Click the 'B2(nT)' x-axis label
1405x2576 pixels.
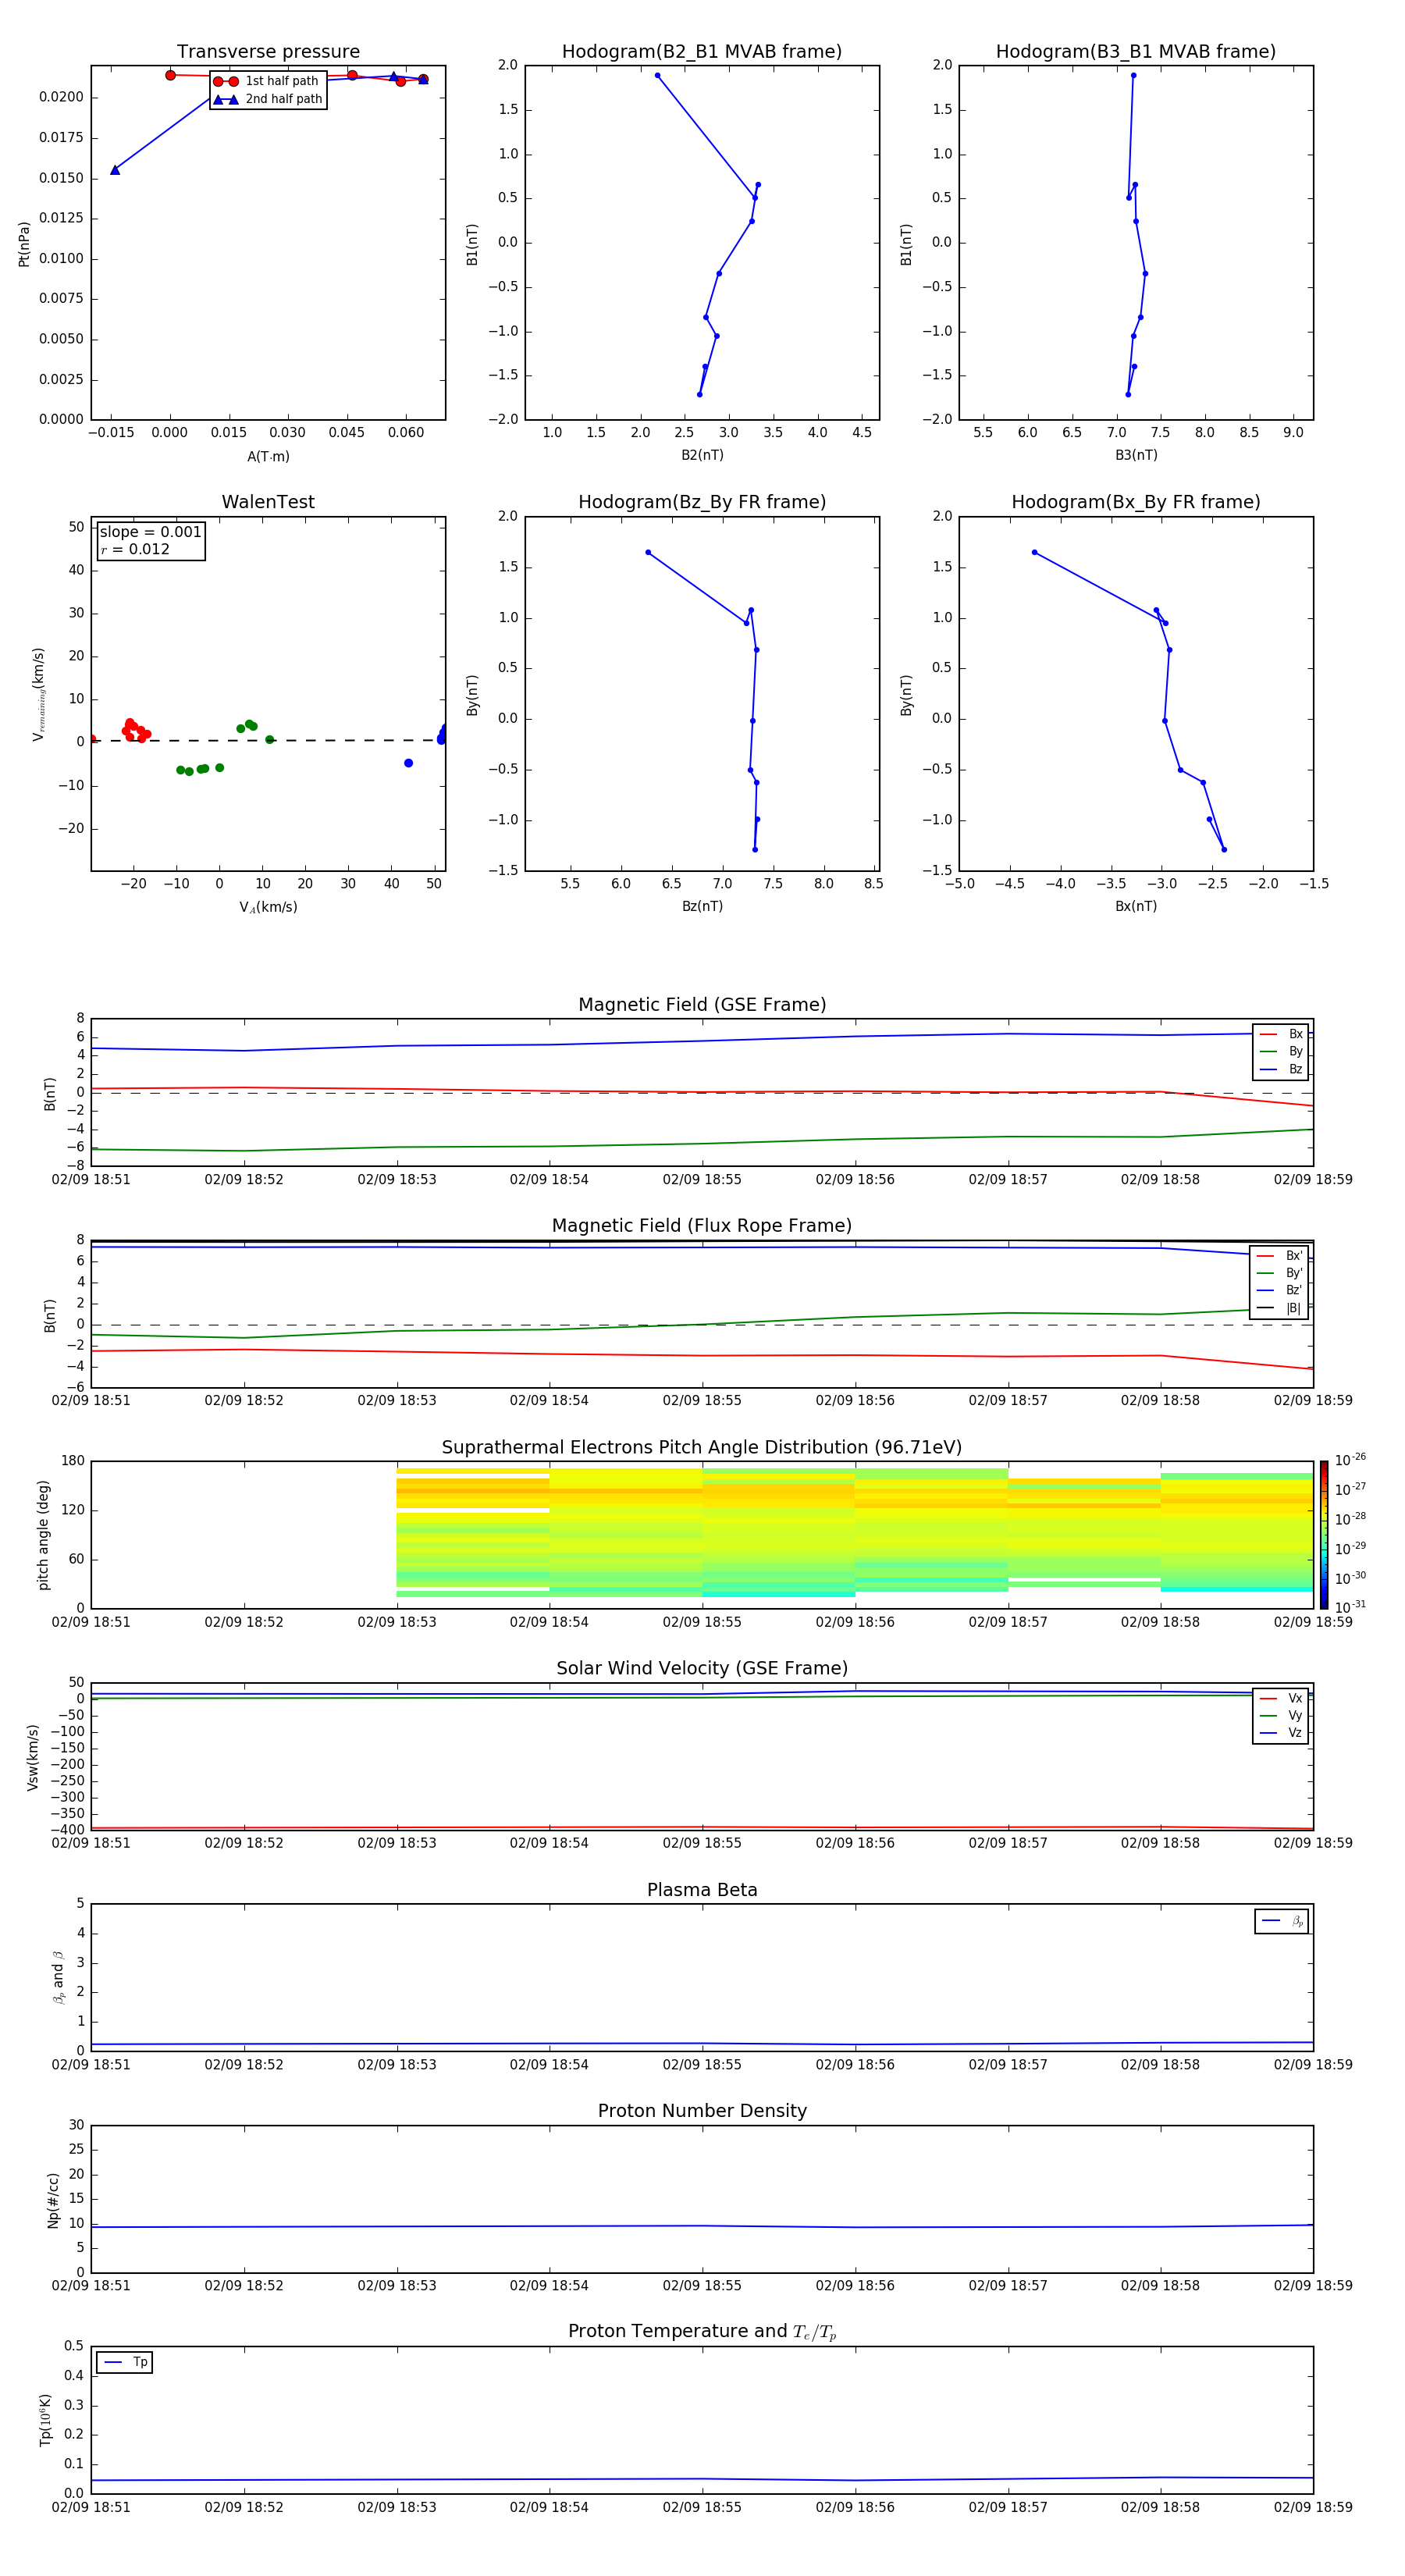point(702,455)
